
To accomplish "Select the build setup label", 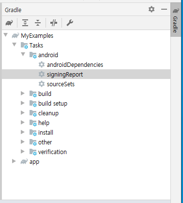I will tap(53, 104).
